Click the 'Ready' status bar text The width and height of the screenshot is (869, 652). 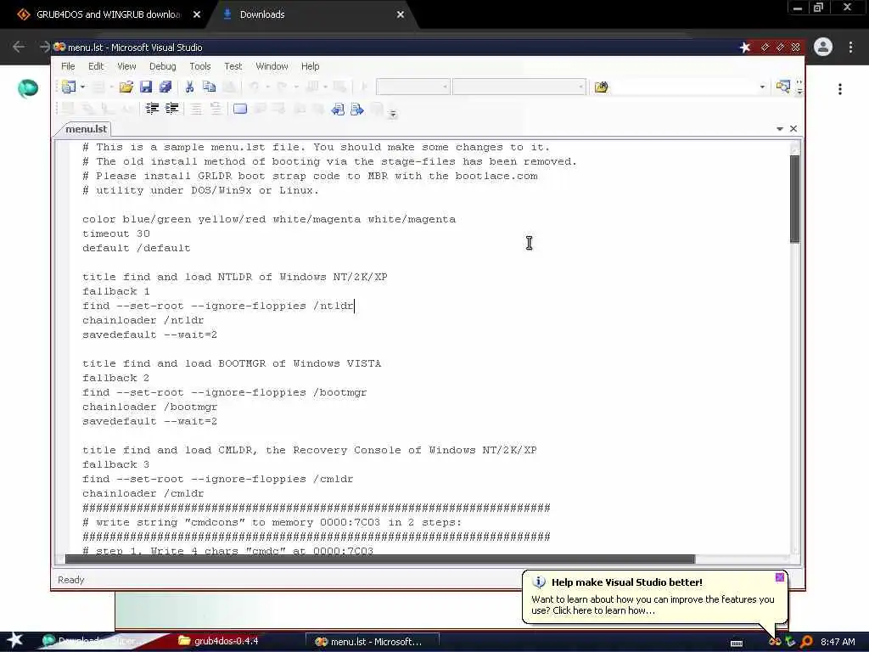tap(71, 579)
